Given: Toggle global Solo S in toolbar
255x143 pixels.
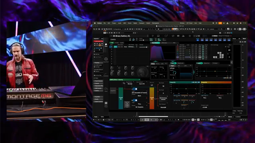Looking at the screenshot, I should pos(132,29).
